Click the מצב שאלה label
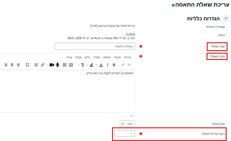This screenshot has width=231, height=141. pos(218,124)
